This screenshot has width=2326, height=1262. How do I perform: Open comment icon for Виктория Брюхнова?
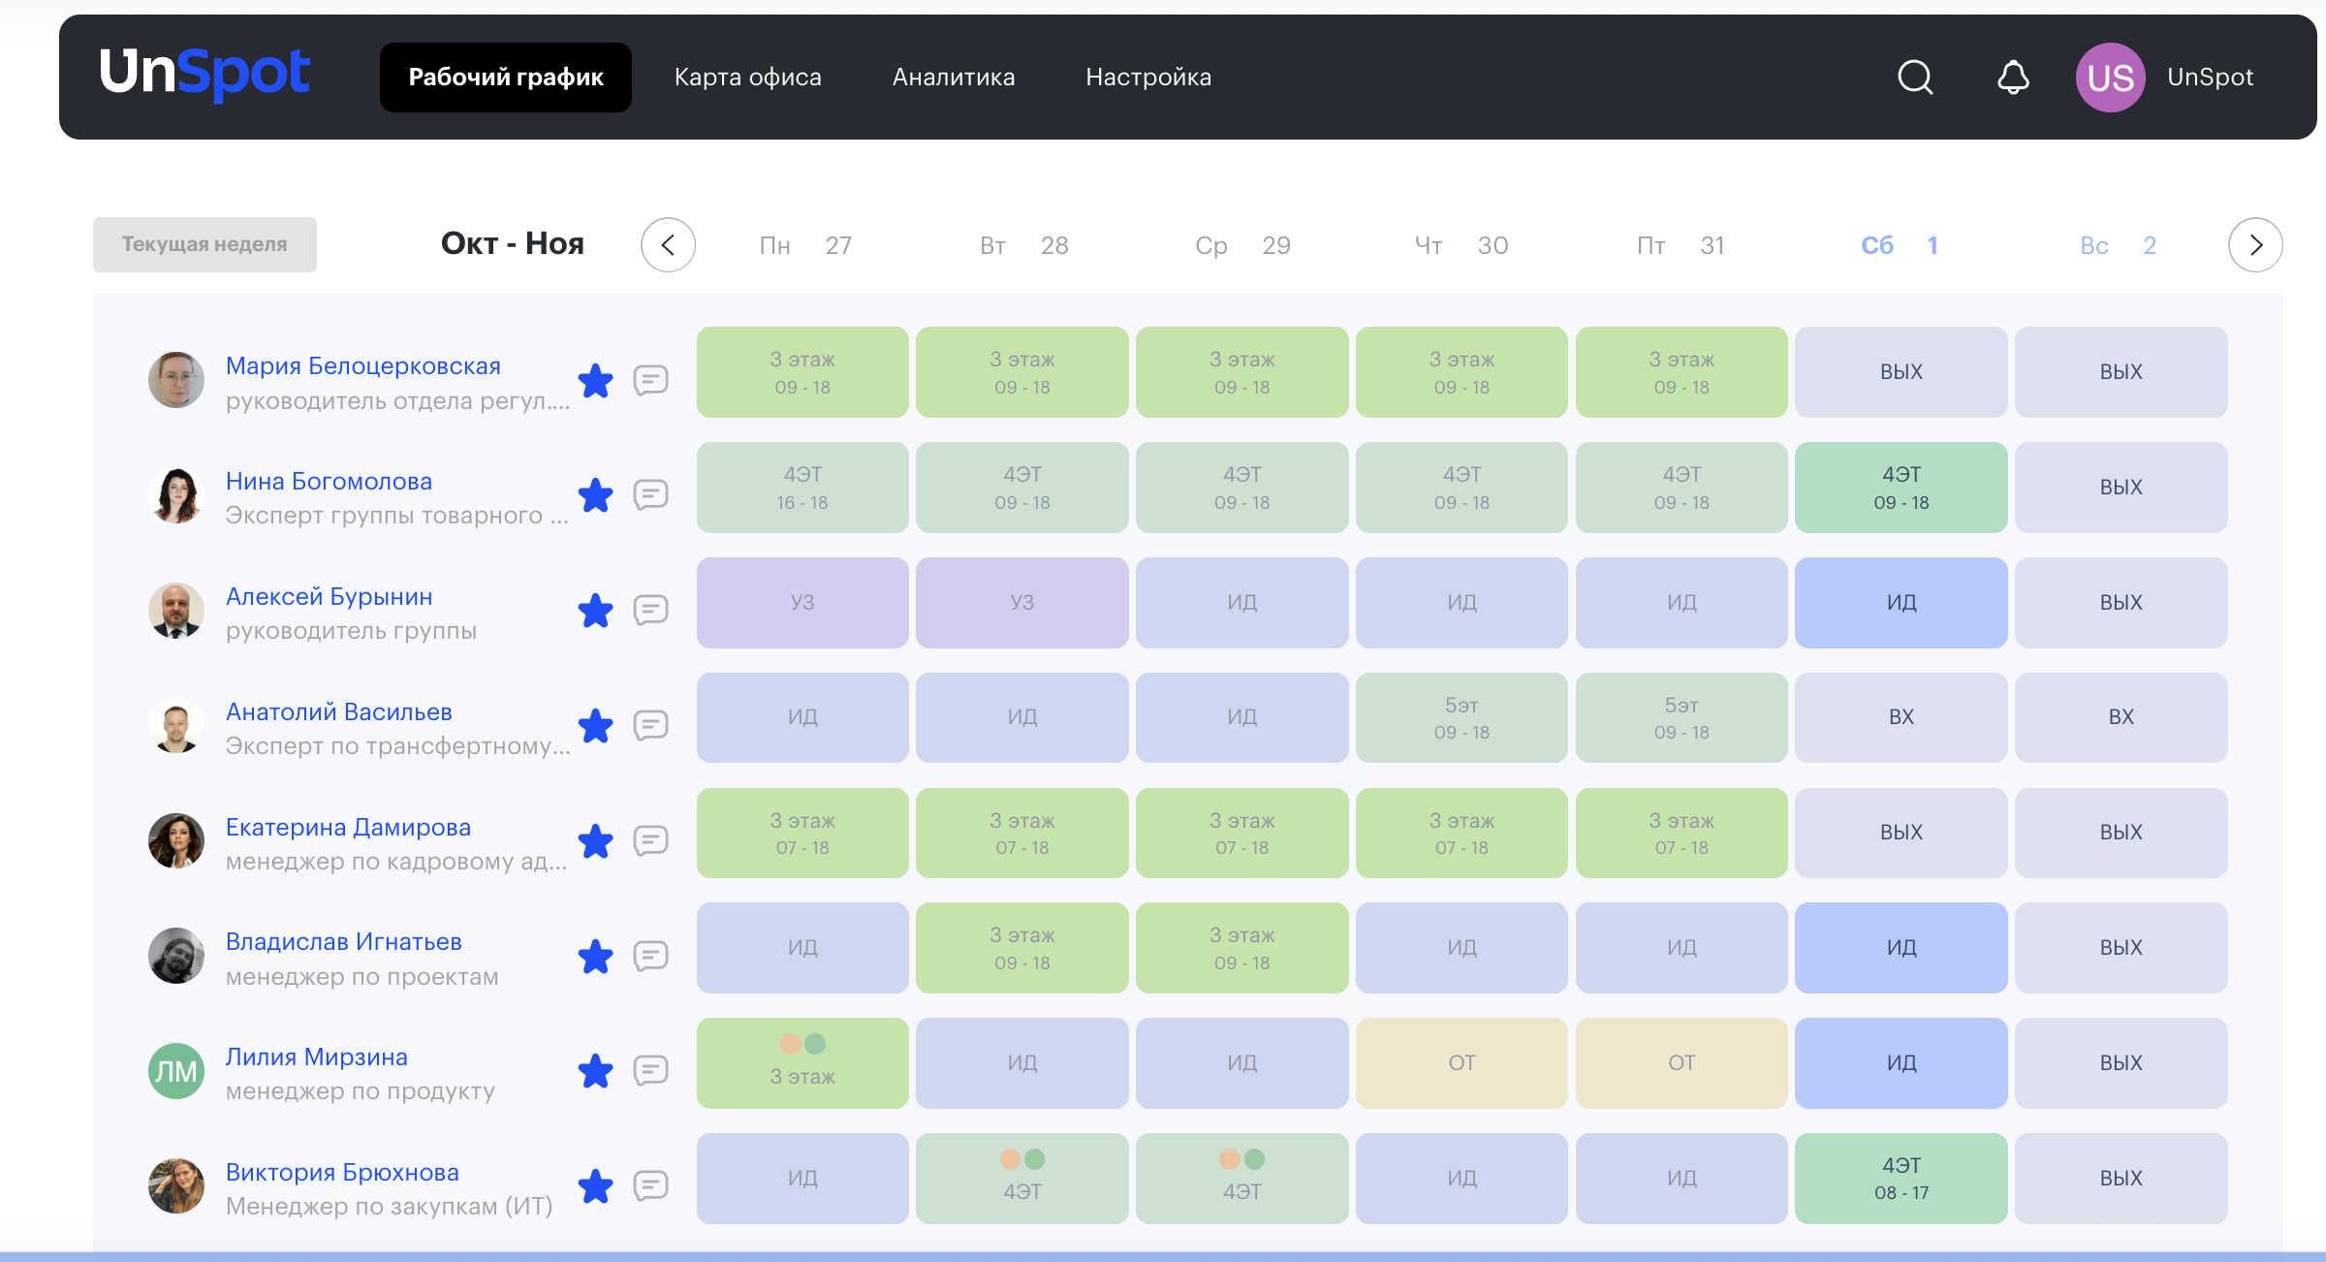(x=650, y=1185)
